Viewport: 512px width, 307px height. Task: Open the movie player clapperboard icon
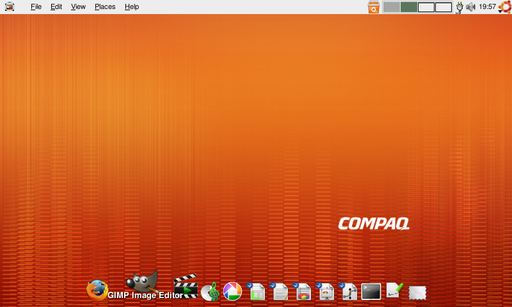[186, 286]
